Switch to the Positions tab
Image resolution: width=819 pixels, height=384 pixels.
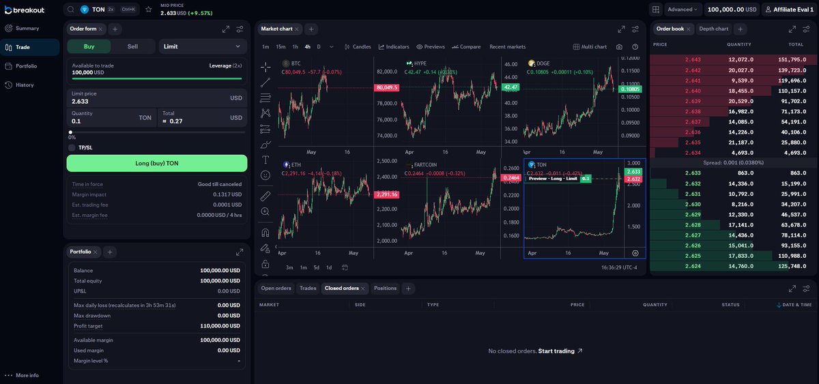[x=385, y=289]
